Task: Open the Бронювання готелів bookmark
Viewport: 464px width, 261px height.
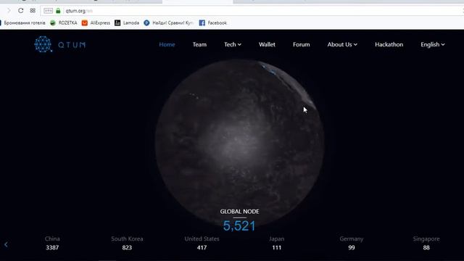Action: (23, 22)
